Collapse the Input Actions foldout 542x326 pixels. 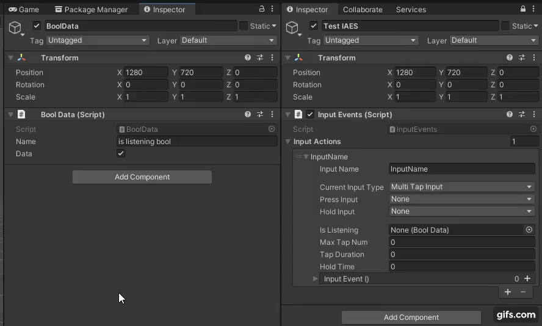point(288,142)
